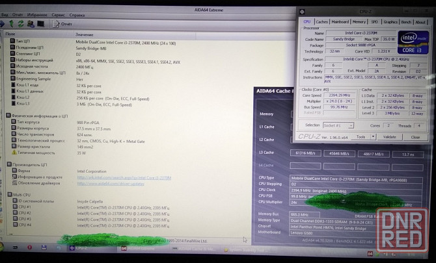Viewport: 436px width, 263px height.
Task: Click the L3 Cache 13.7 ns latency value
Action: pos(407,155)
